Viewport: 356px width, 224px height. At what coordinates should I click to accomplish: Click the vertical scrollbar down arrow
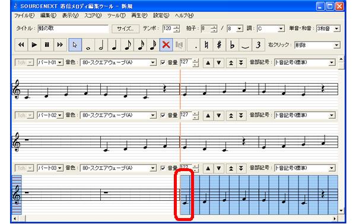coord(341,210)
